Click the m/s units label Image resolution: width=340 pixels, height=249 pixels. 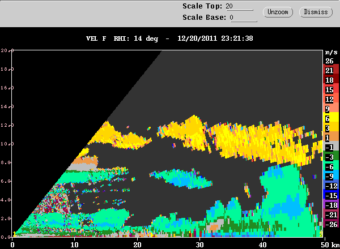(x=331, y=52)
